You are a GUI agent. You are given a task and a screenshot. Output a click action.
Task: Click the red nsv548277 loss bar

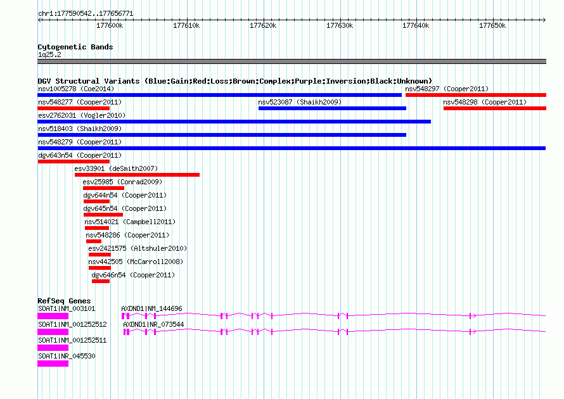74,108
